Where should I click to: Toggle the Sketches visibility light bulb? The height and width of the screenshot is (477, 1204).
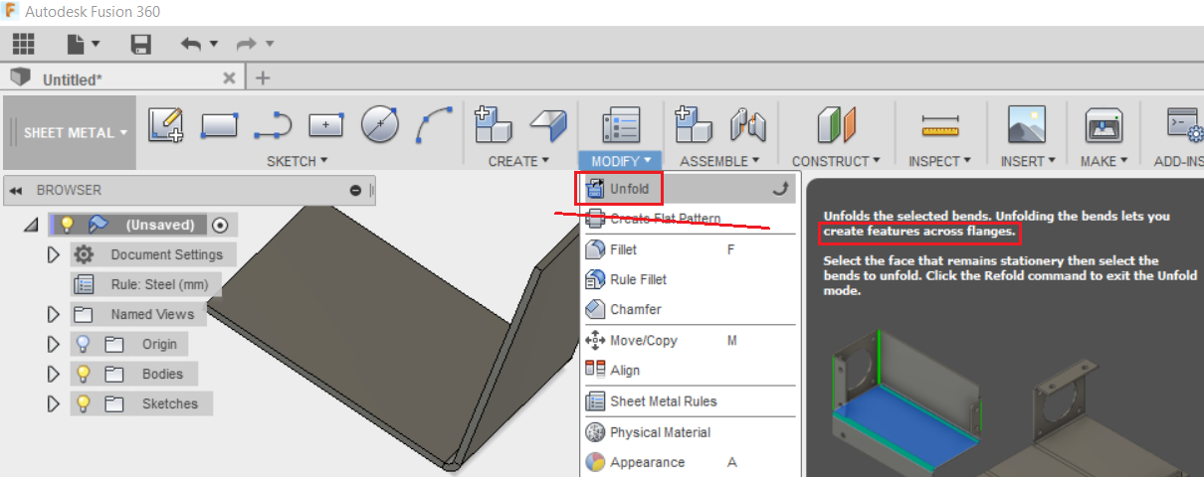[85, 403]
